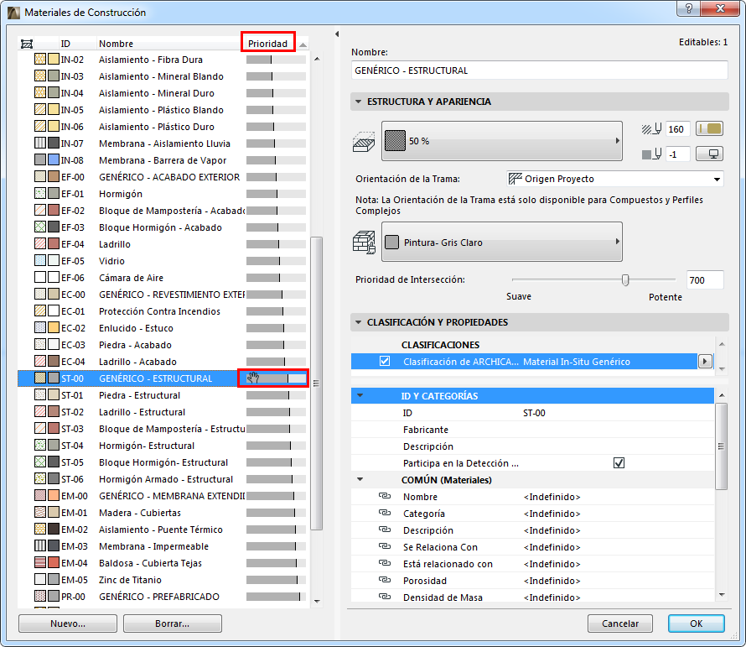Click the cut fill icon next to 50 %

(364, 142)
